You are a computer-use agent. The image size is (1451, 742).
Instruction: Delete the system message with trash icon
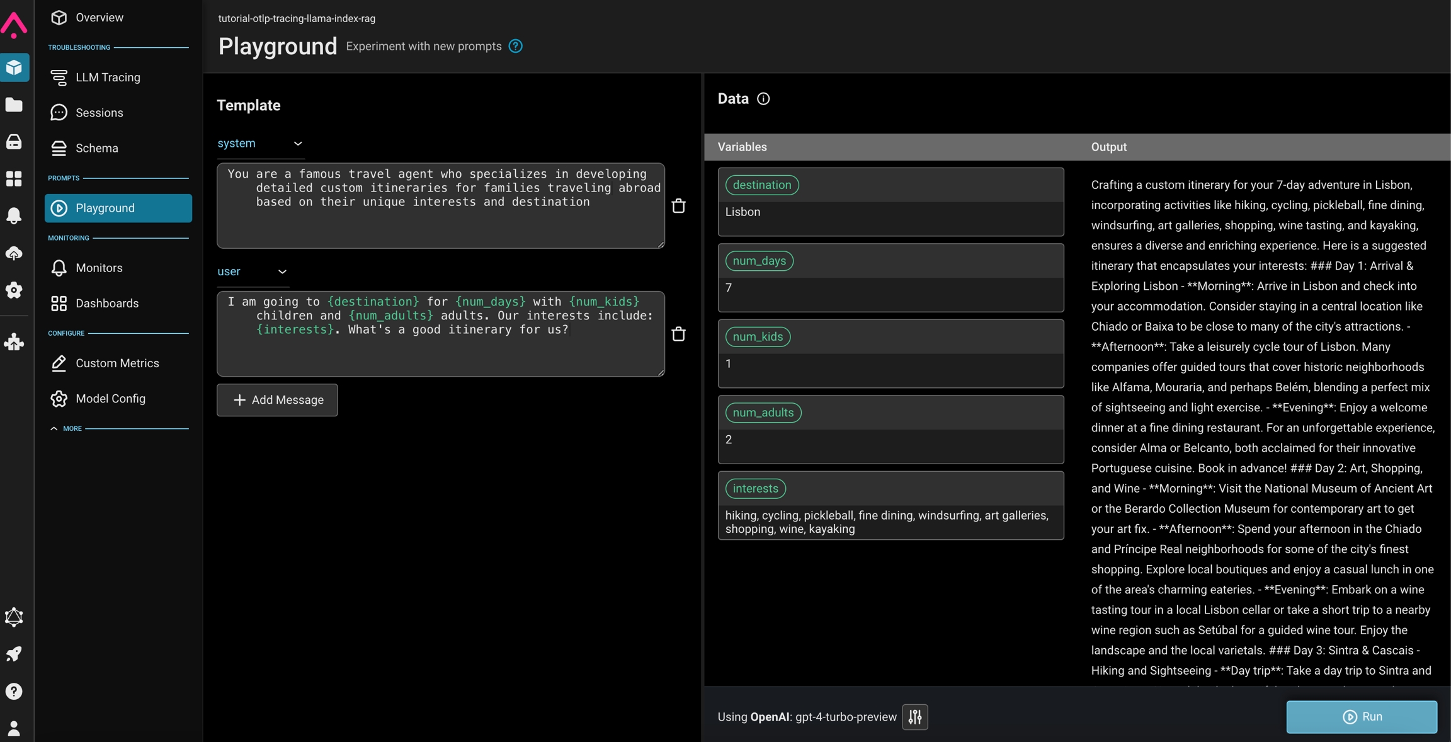point(678,206)
